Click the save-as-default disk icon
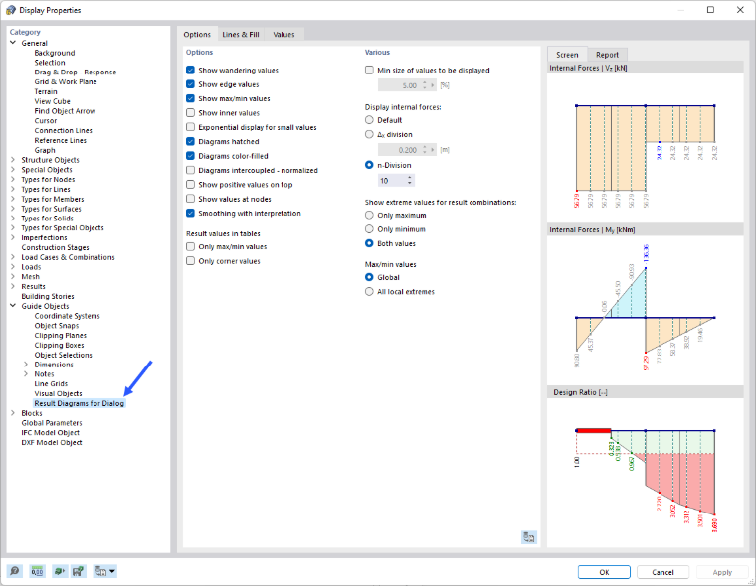This screenshot has width=756, height=586. point(78,571)
